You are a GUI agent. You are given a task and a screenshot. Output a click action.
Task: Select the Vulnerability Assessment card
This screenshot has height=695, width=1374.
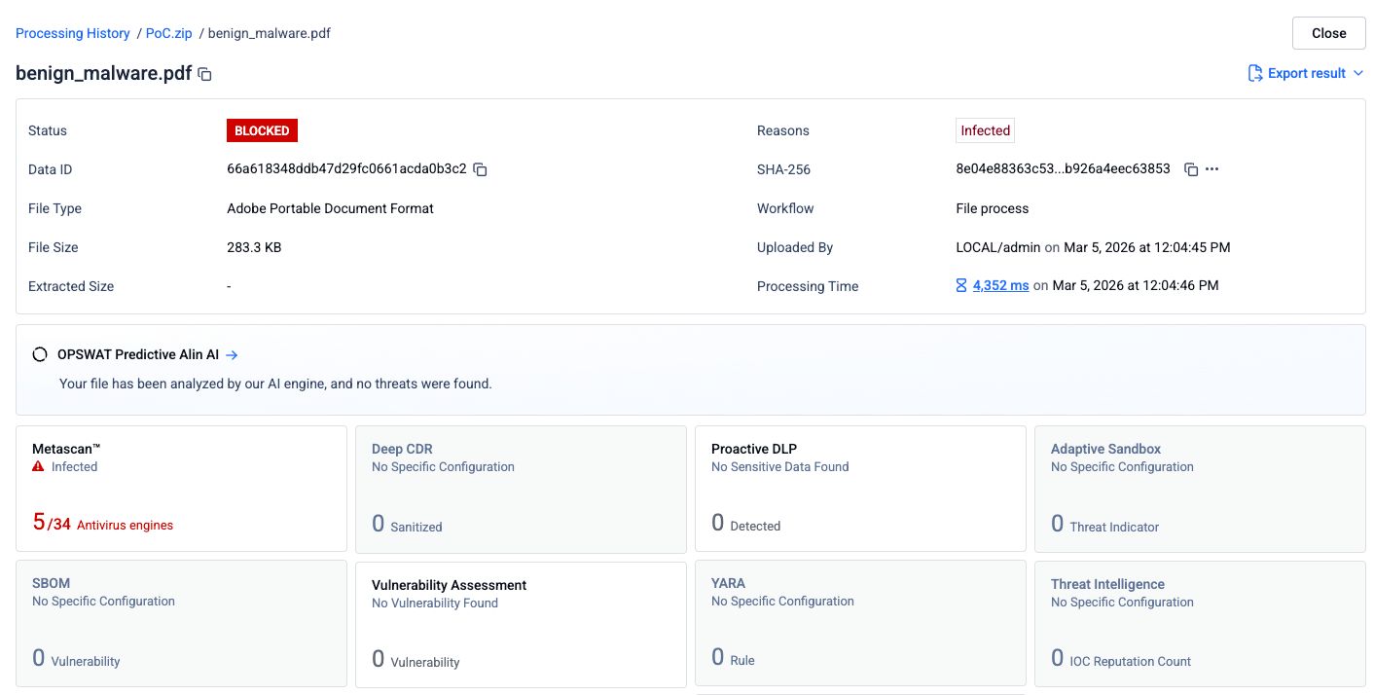click(521, 623)
